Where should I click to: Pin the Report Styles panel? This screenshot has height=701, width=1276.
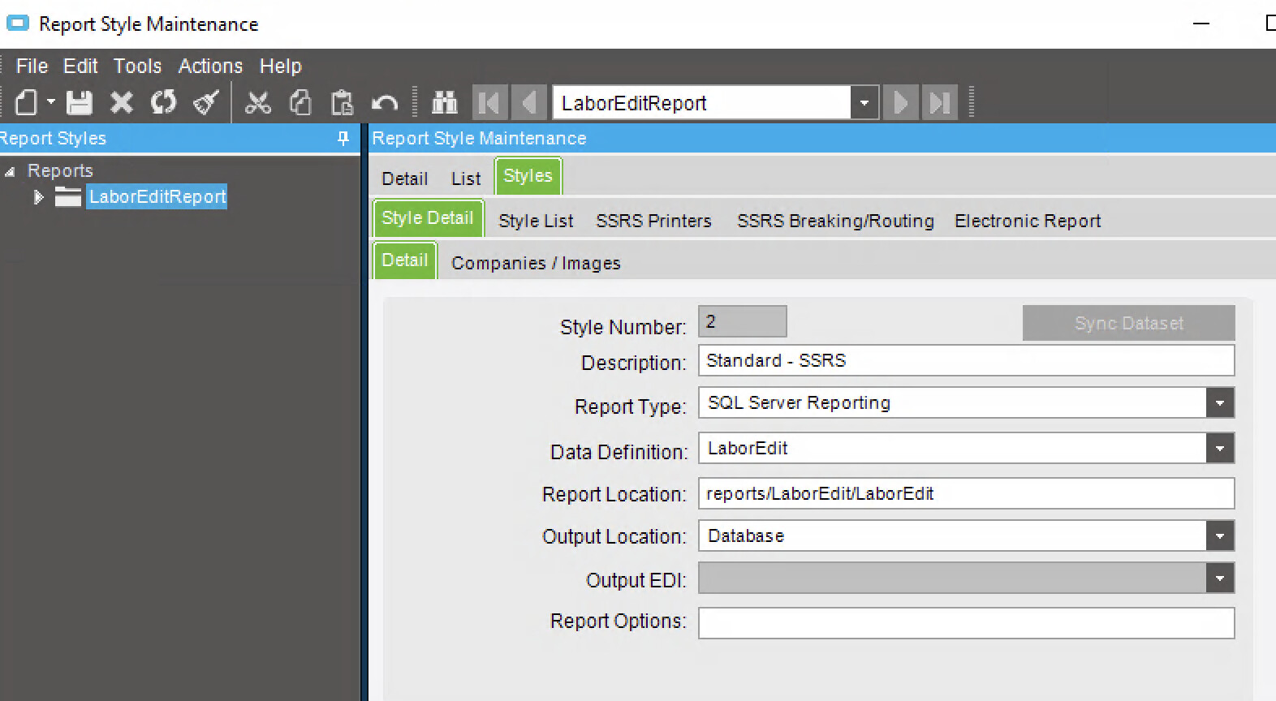click(343, 139)
